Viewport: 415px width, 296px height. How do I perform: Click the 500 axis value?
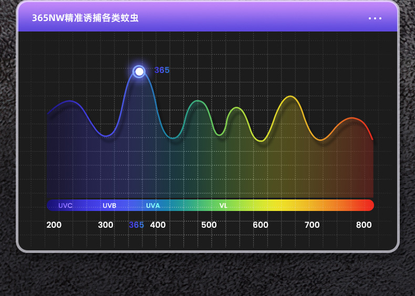pos(209,225)
